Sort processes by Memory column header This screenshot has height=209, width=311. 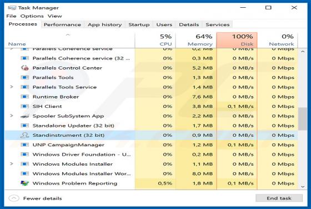(x=195, y=40)
